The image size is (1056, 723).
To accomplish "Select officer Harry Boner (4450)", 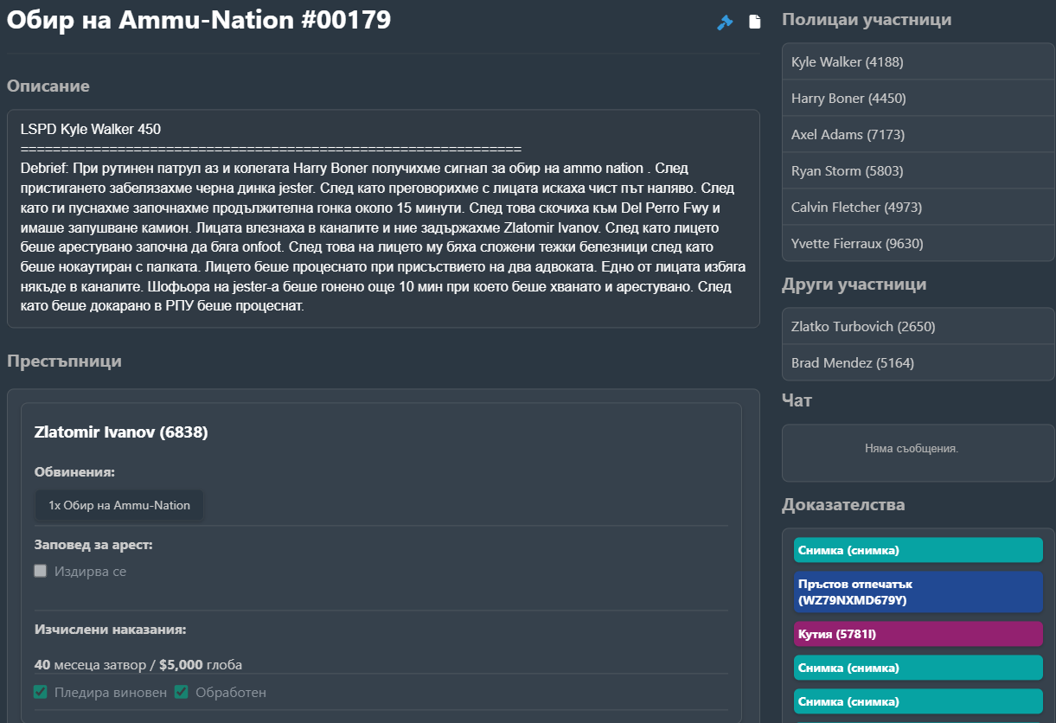I will click(918, 99).
